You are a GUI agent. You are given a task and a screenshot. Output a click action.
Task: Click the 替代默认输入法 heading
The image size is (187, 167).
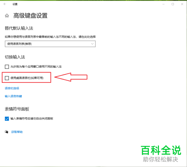pyautogui.click(x=19, y=28)
